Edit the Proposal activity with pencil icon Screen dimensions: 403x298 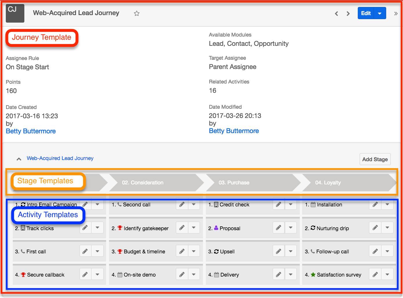(x=278, y=228)
